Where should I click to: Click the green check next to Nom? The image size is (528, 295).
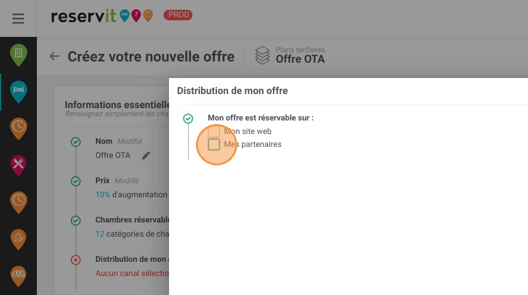[x=76, y=142]
